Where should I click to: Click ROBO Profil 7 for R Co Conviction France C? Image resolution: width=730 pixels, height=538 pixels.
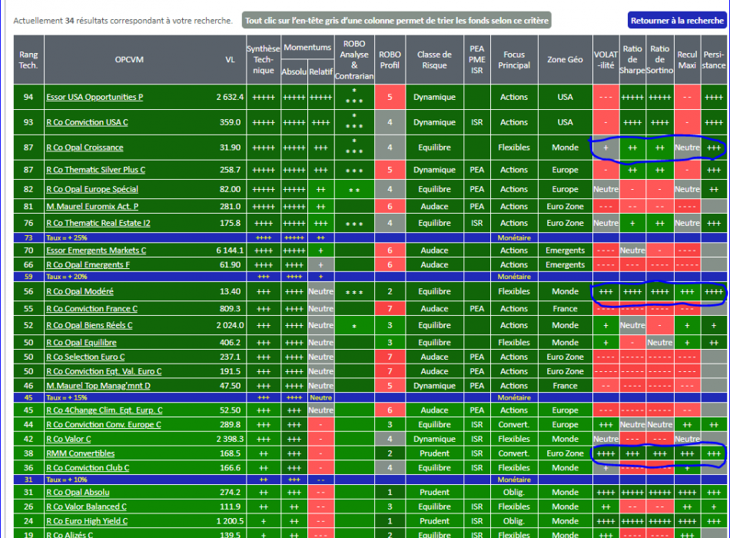pos(390,308)
